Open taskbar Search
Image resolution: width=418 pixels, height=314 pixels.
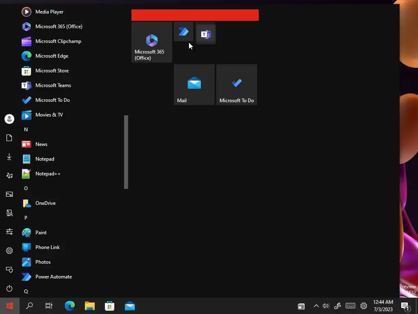(x=29, y=306)
